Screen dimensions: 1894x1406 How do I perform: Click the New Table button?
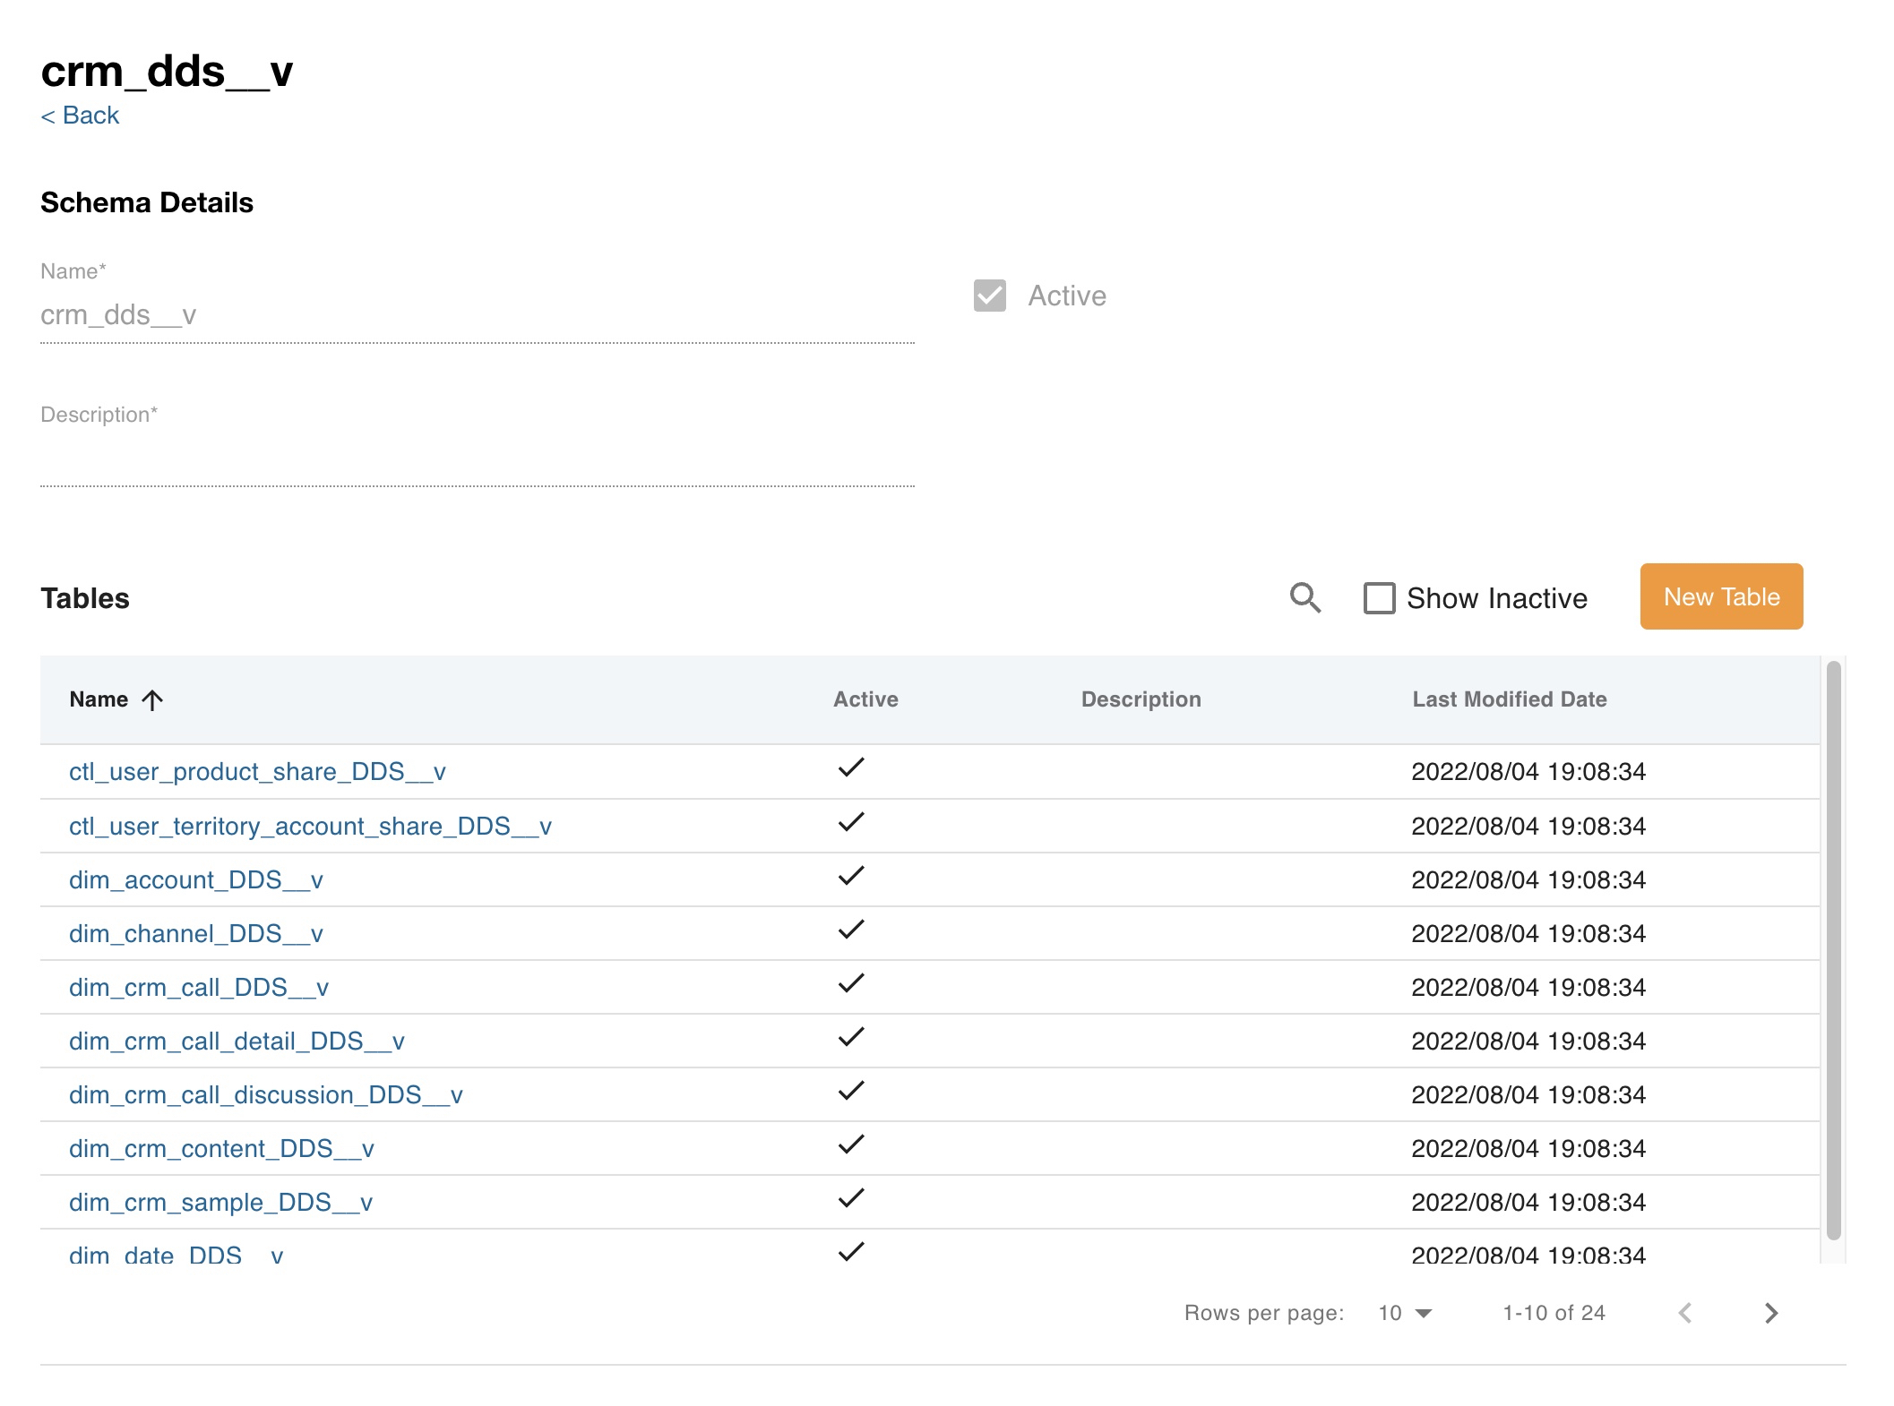pyautogui.click(x=1720, y=596)
